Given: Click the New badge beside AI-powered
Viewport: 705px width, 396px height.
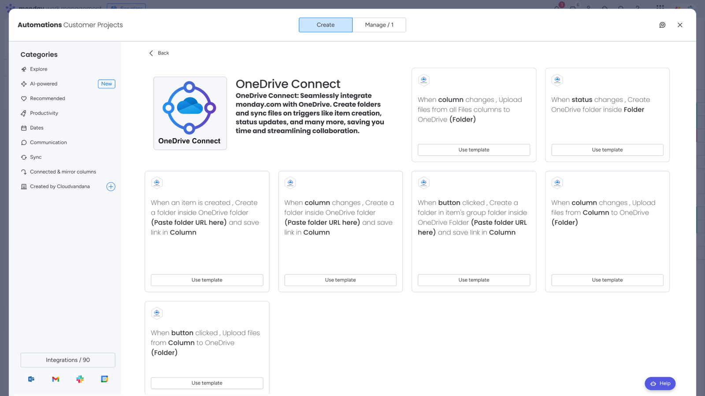Looking at the screenshot, I should tap(107, 84).
